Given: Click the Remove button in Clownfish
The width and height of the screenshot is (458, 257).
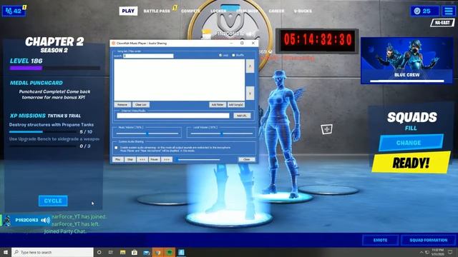Looking at the screenshot, I should point(122,105).
